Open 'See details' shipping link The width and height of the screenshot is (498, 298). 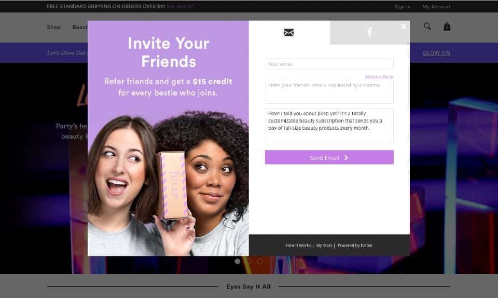(180, 6)
